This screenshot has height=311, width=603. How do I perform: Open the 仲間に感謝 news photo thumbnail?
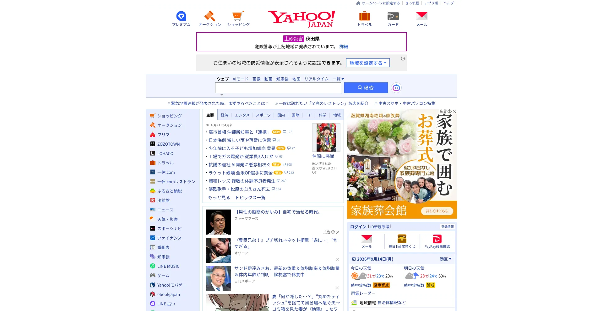pos(326,137)
